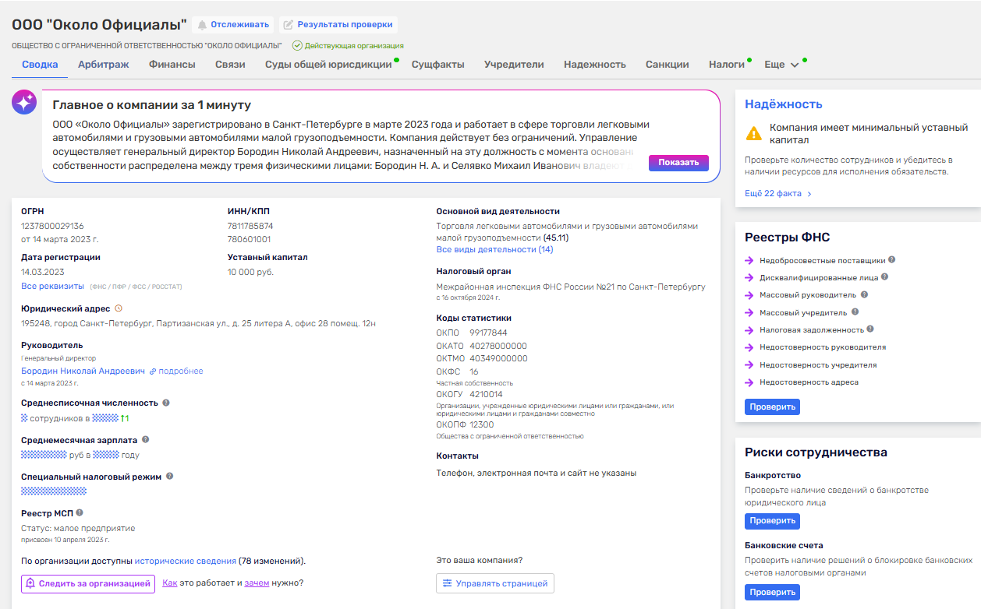
Task: Expand the Еще tab dropdown
Action: tap(781, 65)
